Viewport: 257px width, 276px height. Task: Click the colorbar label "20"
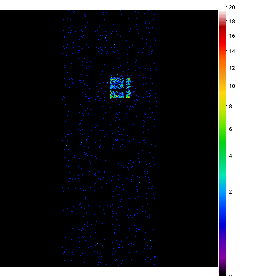click(x=232, y=7)
